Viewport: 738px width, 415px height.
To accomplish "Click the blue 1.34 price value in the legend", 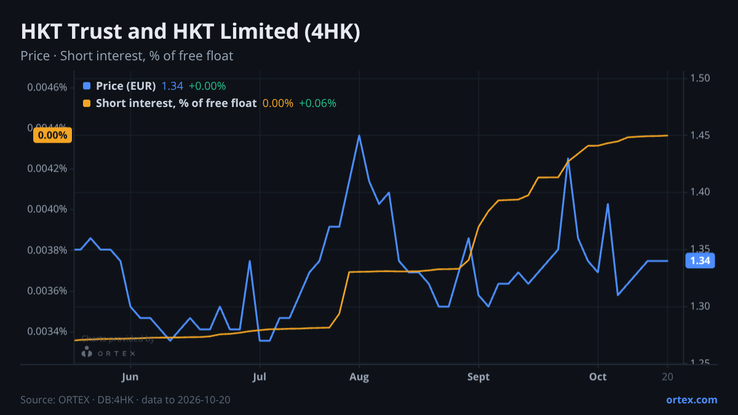I will coord(172,86).
